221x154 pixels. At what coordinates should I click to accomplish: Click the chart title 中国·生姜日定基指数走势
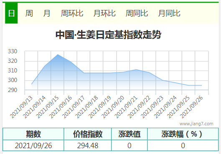coord(108,35)
